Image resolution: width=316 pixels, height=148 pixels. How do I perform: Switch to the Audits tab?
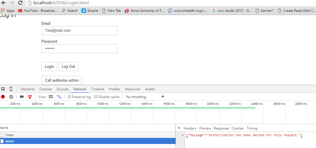150,89
